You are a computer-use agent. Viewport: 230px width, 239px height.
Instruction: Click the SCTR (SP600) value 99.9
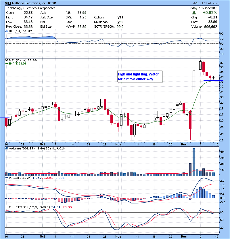click(x=120, y=26)
